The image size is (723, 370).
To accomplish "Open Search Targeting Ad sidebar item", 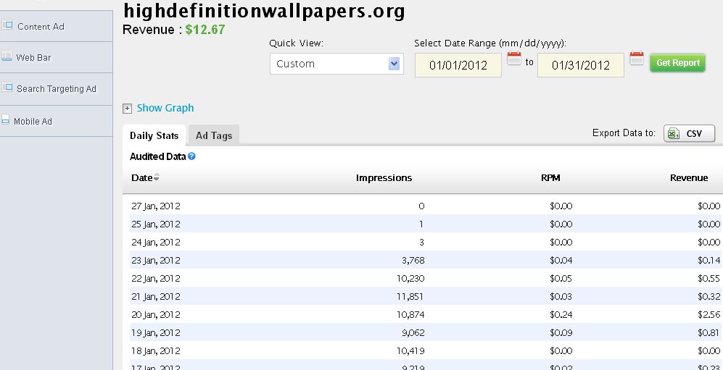I will 57,89.
